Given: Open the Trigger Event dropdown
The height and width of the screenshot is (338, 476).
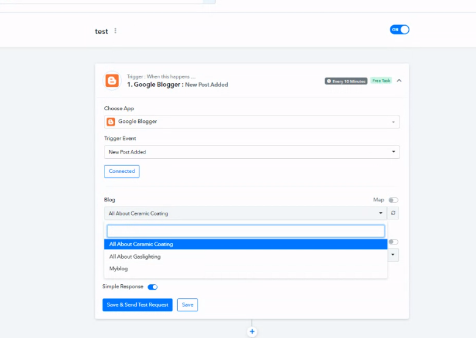Looking at the screenshot, I should click(x=252, y=152).
